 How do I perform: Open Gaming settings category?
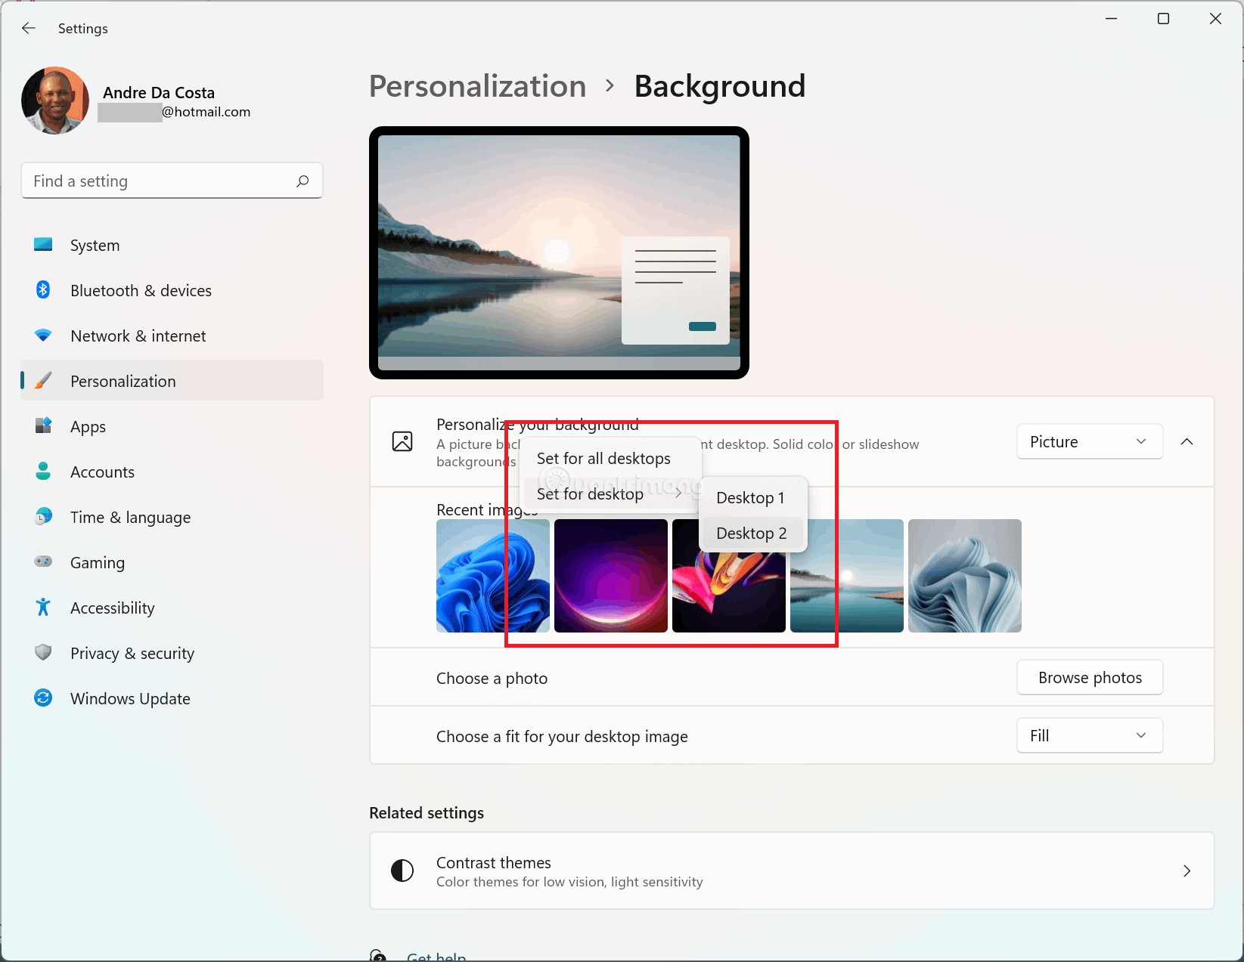click(x=97, y=563)
